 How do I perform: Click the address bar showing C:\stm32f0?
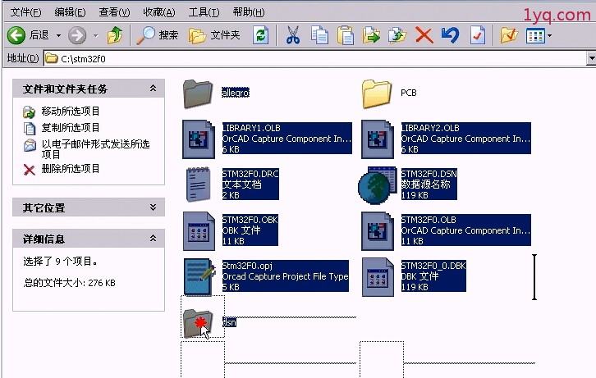coord(315,58)
